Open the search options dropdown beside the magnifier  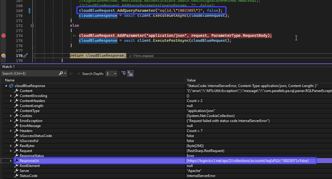point(65,73)
